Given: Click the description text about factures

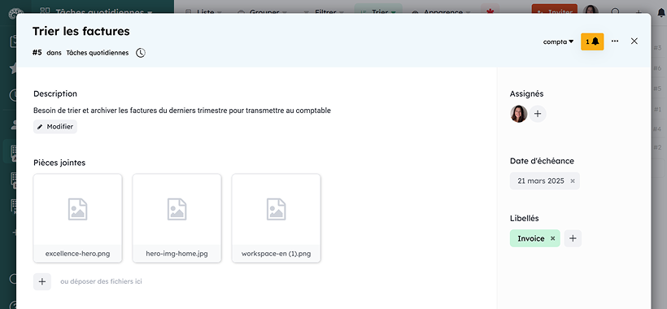Looking at the screenshot, I should coord(182,111).
